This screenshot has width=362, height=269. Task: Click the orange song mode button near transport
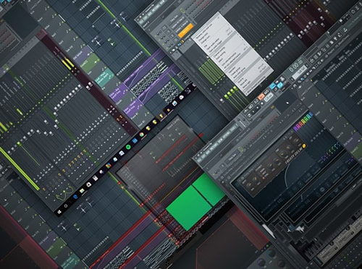261,97
